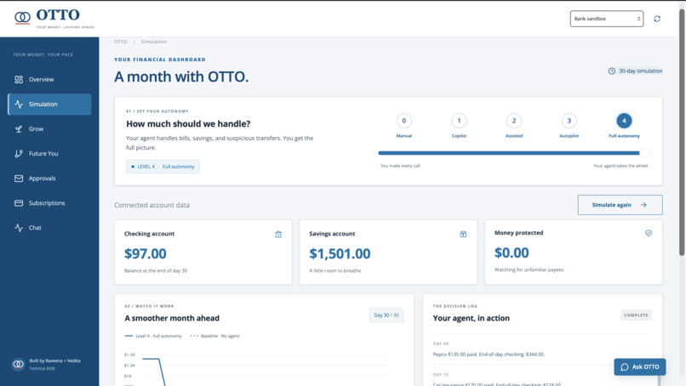Viewport: 686px width, 386px height.
Task: Click the safe icon on Savings account card
Action: click(463, 235)
